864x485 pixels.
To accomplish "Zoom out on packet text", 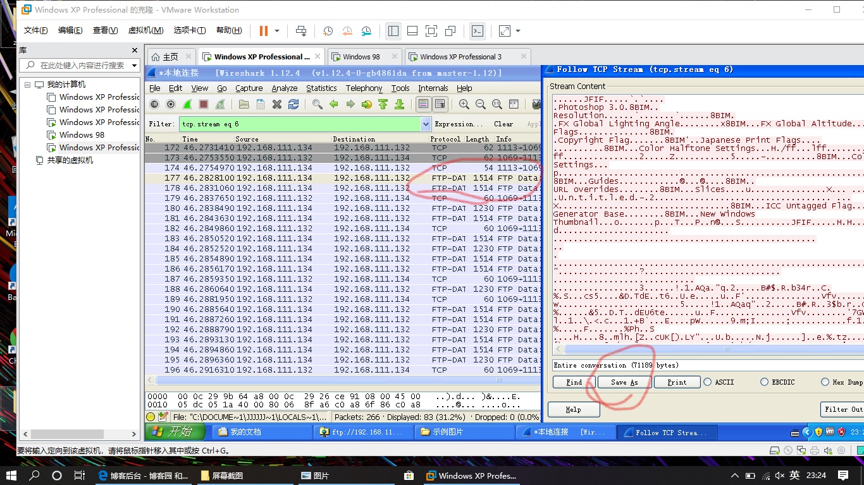I will coord(481,104).
